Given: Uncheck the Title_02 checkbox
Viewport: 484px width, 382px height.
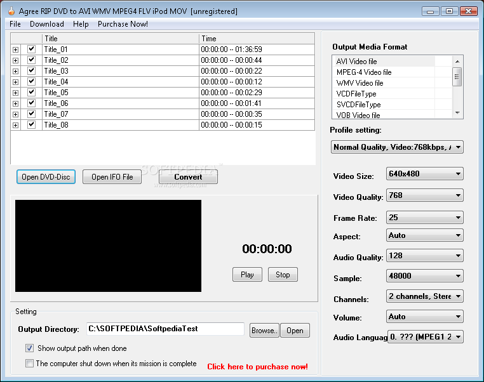Looking at the screenshot, I should click(31, 60).
